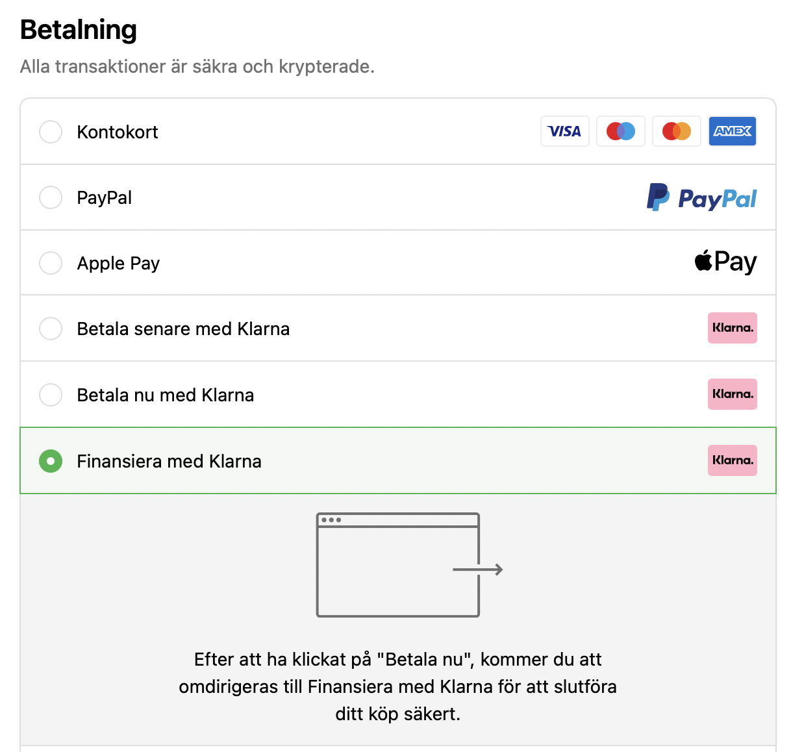Click the Maestro card logo
Image resolution: width=804 pixels, height=752 pixels.
(x=620, y=131)
